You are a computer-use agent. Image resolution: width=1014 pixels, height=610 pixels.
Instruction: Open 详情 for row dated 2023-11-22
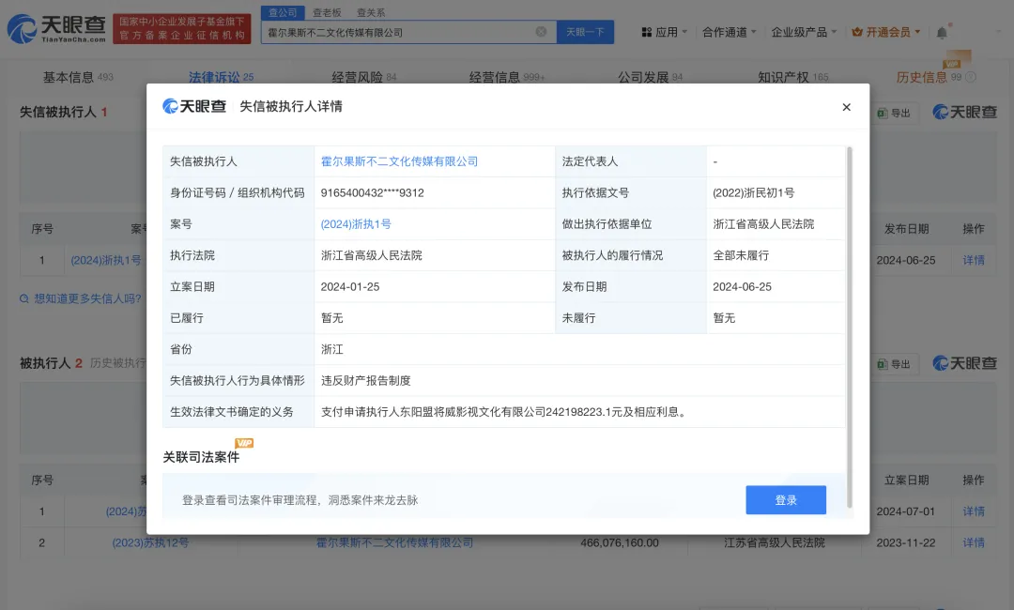point(974,542)
